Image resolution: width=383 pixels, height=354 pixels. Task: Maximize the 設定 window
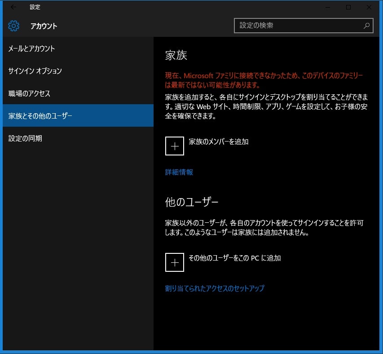tap(348, 7)
